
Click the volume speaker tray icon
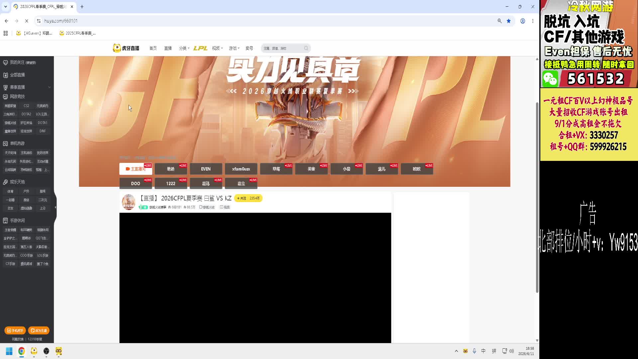pyautogui.click(x=511, y=351)
